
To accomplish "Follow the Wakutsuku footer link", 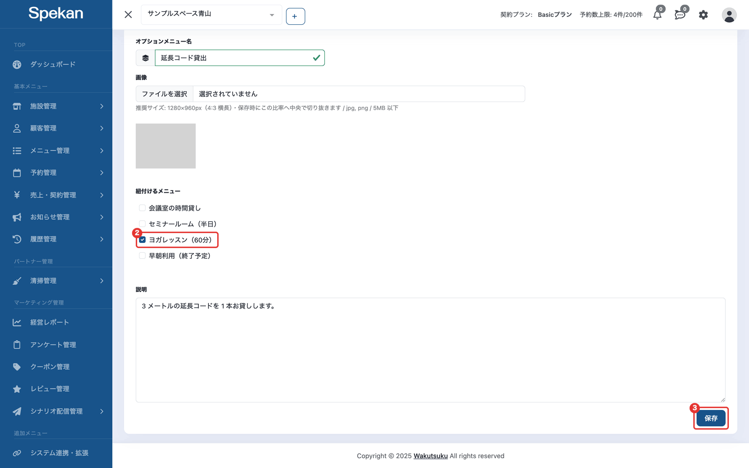I will [x=431, y=456].
